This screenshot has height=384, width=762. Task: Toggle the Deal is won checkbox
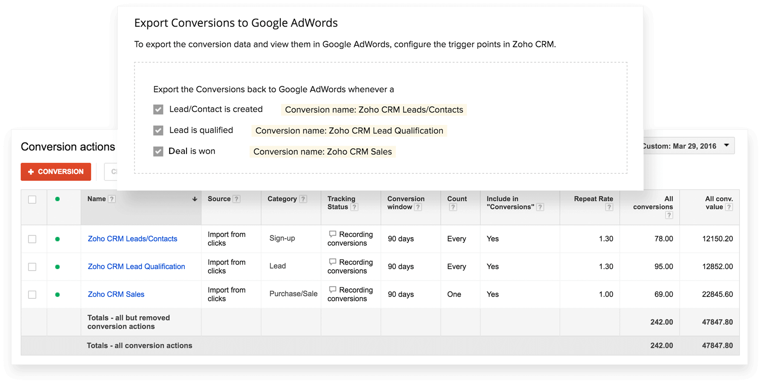158,151
